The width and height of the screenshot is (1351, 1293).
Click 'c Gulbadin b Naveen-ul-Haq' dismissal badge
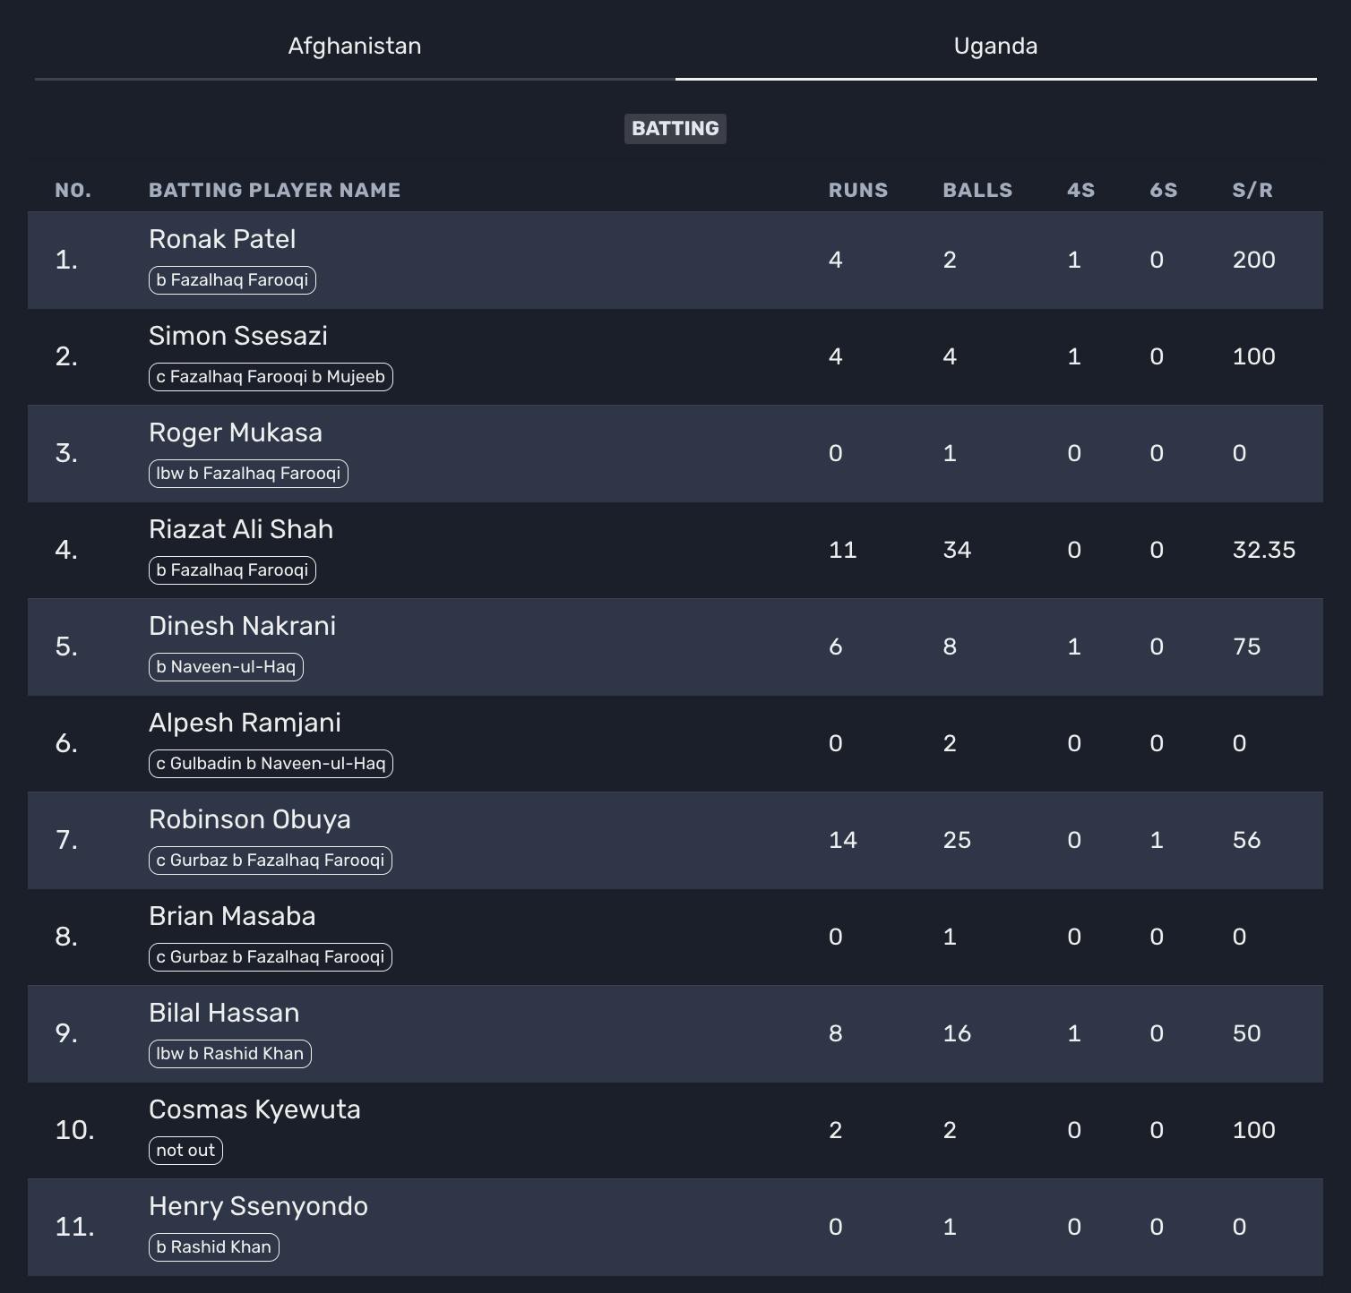click(271, 764)
